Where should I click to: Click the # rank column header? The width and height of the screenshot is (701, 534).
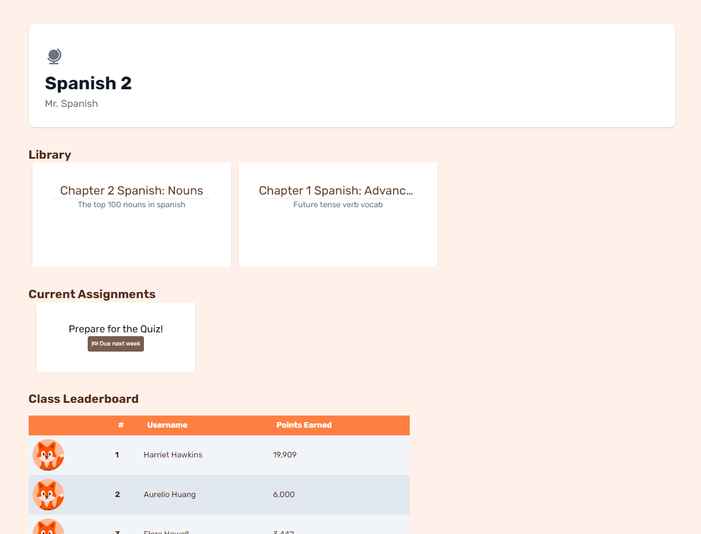[121, 425]
